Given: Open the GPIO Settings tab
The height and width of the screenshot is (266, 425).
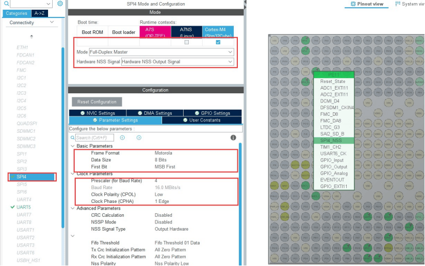Looking at the screenshot, I should pyautogui.click(x=213, y=113).
